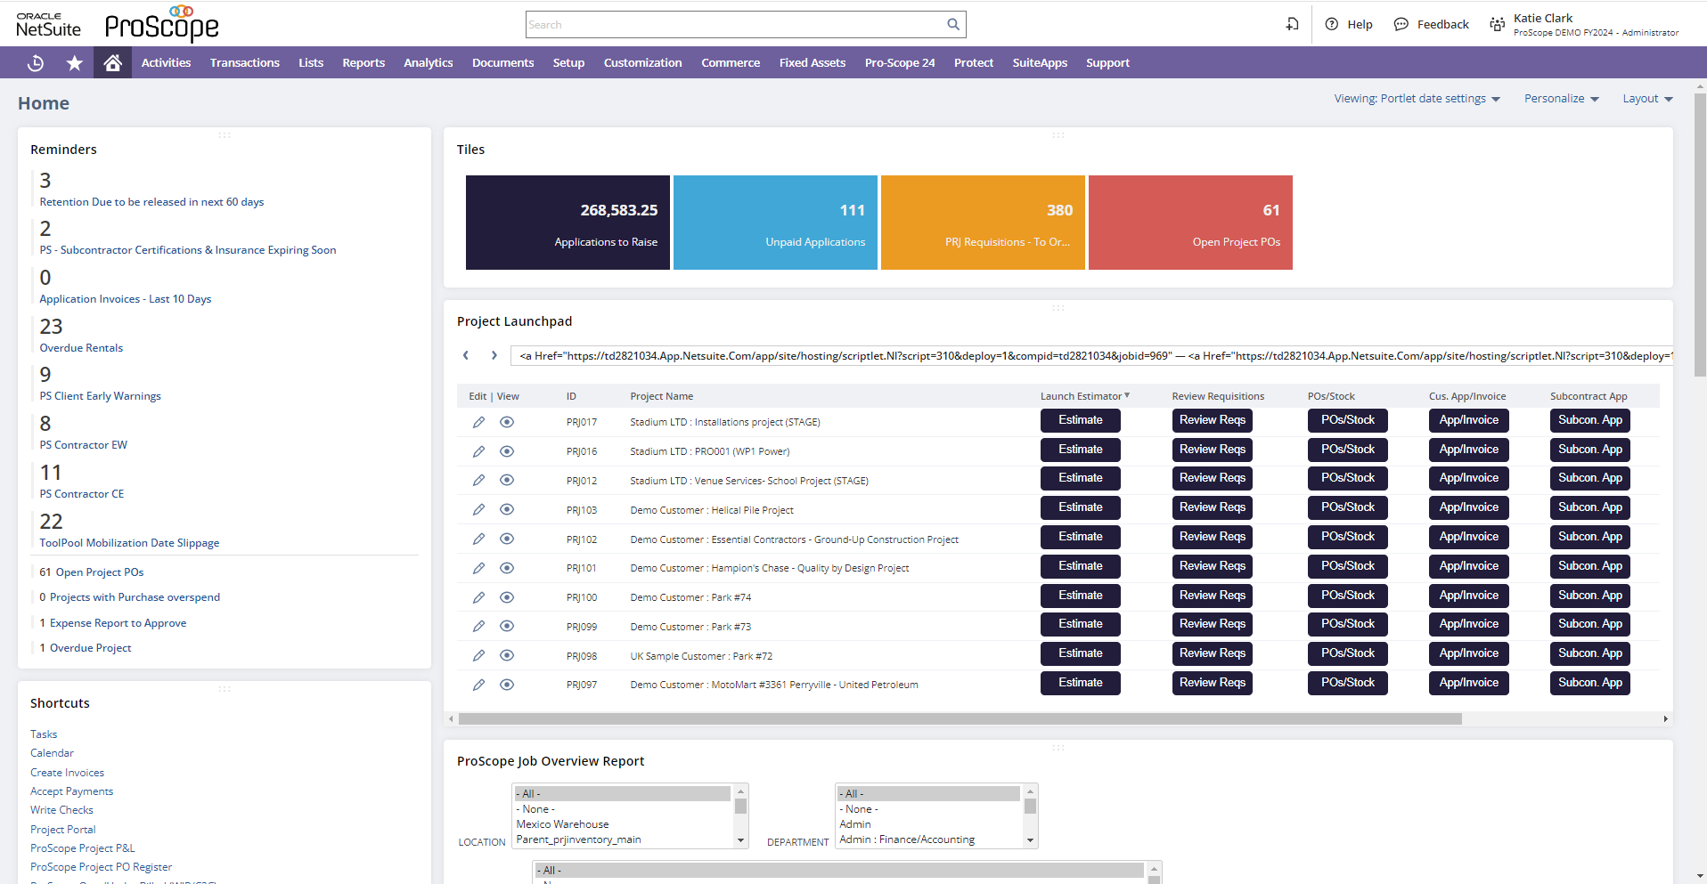
Task: Edit project PRJ017 using the pencil icon
Action: 479,422
